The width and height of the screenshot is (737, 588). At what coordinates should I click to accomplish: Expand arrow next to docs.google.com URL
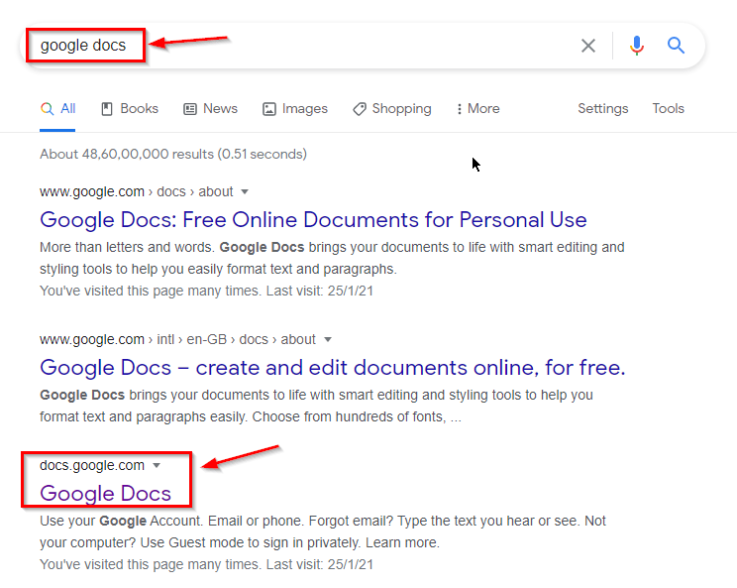click(x=157, y=466)
